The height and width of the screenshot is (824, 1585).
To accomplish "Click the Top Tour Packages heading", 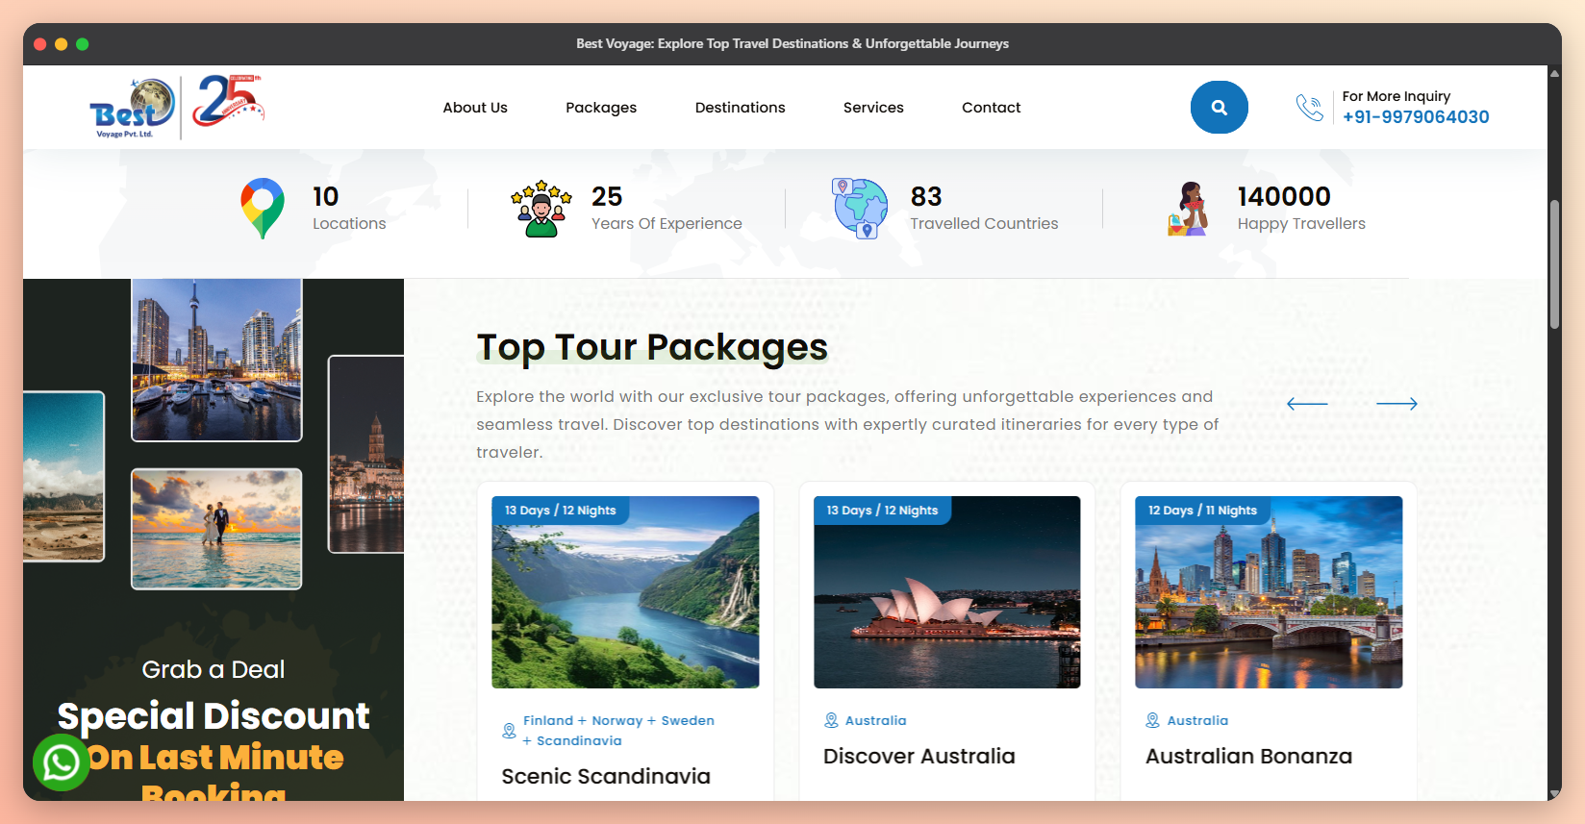I will (652, 347).
